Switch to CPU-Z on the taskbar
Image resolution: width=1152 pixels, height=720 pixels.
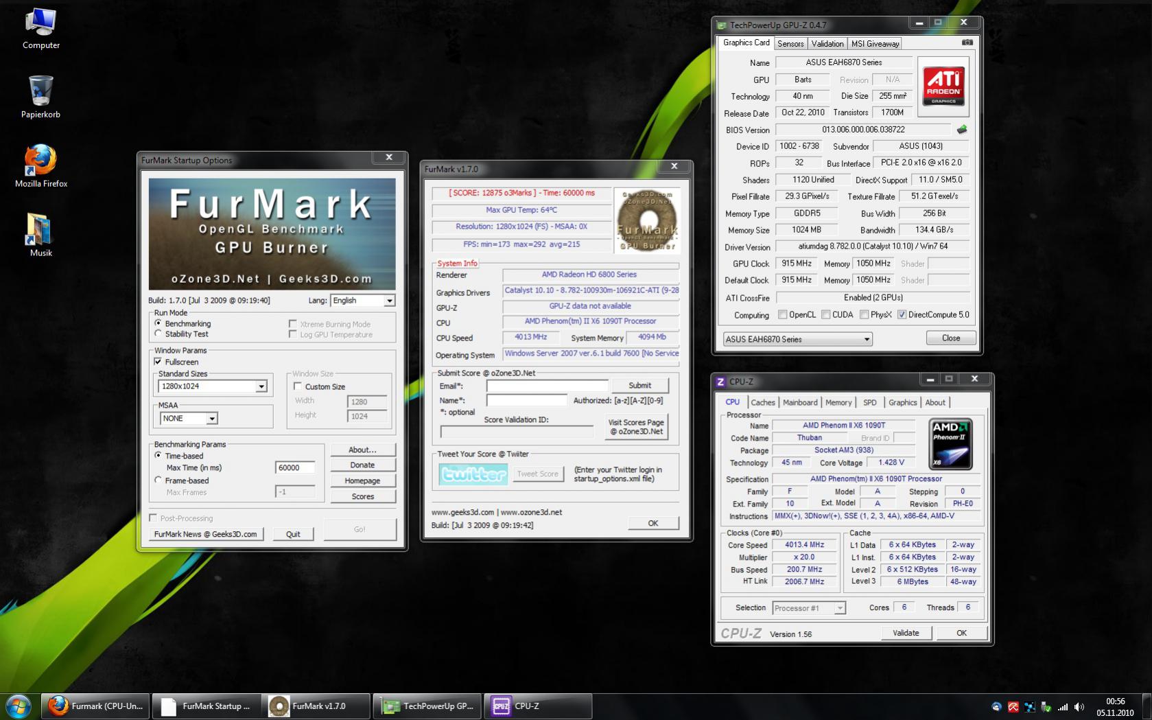pos(538,706)
